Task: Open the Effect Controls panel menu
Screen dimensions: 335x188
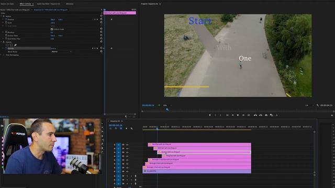Action: point(33,4)
